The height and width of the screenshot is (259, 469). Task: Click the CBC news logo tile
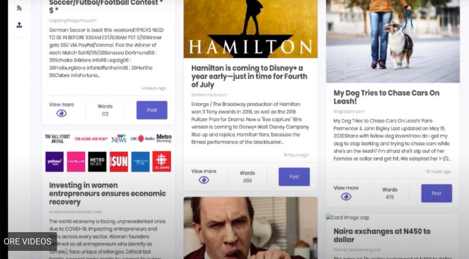(162, 162)
